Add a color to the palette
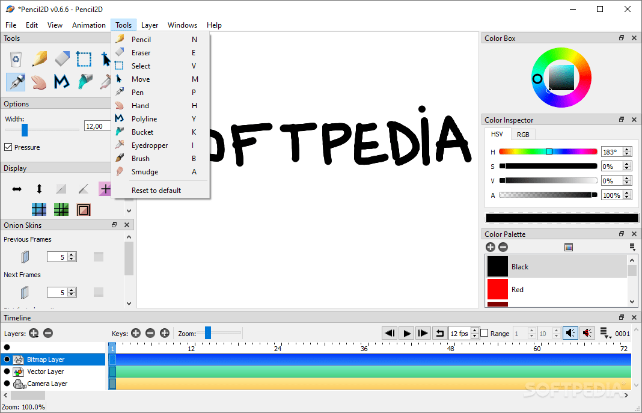 pos(490,247)
